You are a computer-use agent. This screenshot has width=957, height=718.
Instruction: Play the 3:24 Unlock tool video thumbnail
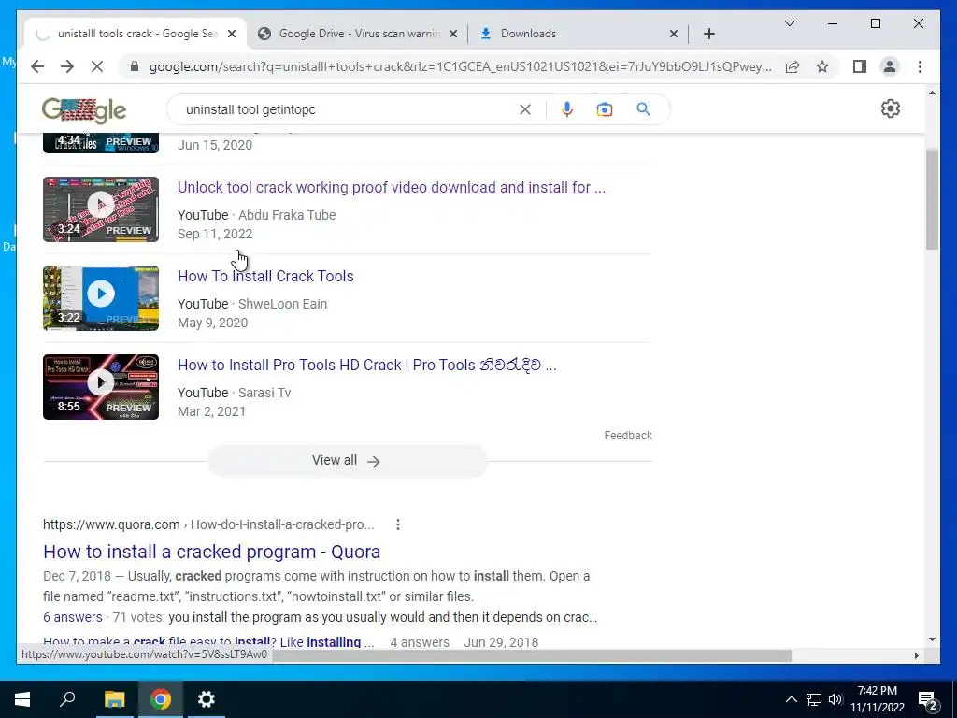click(101, 209)
